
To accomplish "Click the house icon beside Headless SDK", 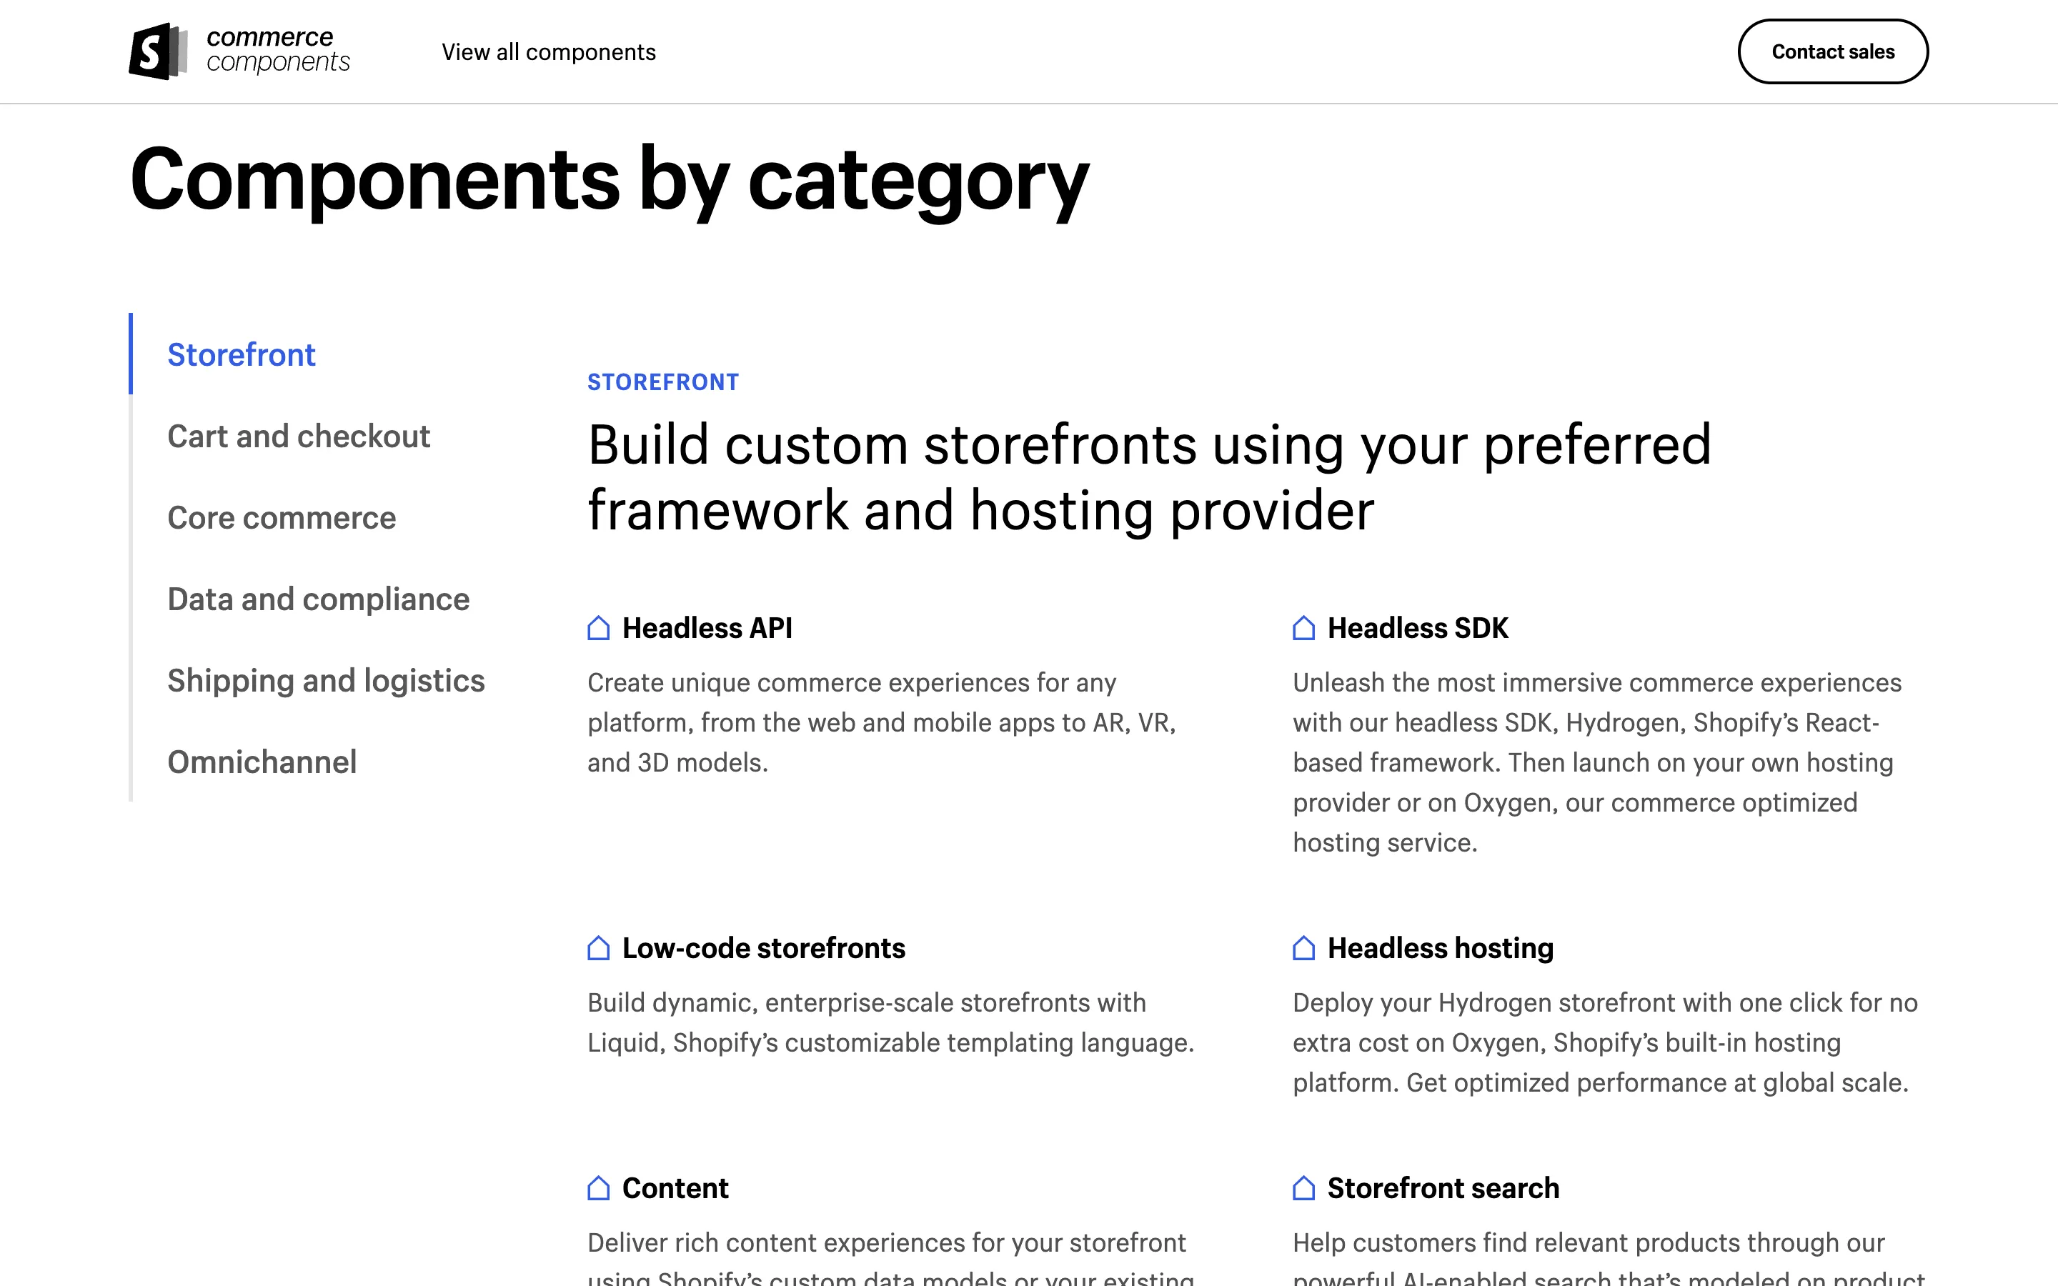I will click(1303, 628).
